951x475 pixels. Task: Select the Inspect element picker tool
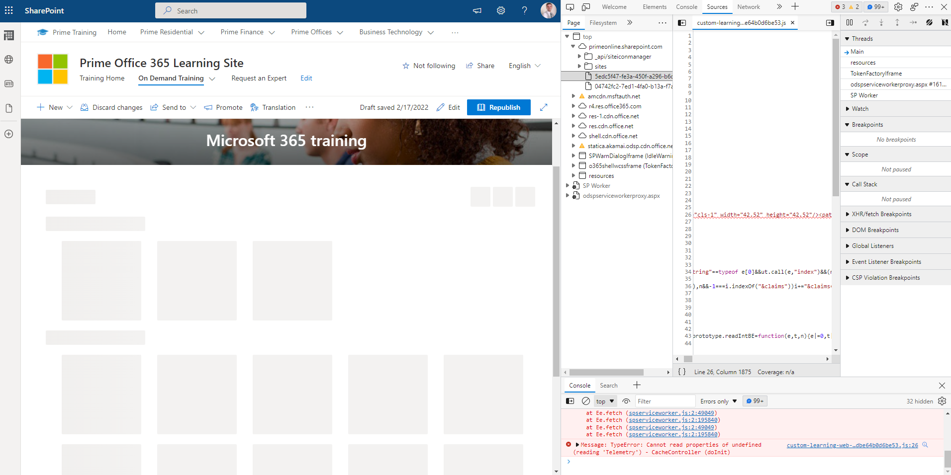point(570,7)
